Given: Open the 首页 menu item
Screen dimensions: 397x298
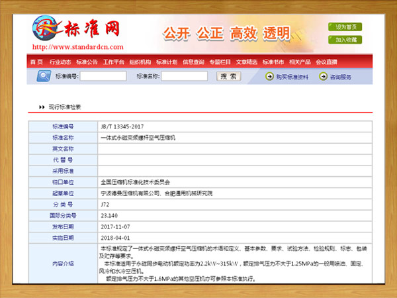Looking at the screenshot, I should tap(36, 62).
